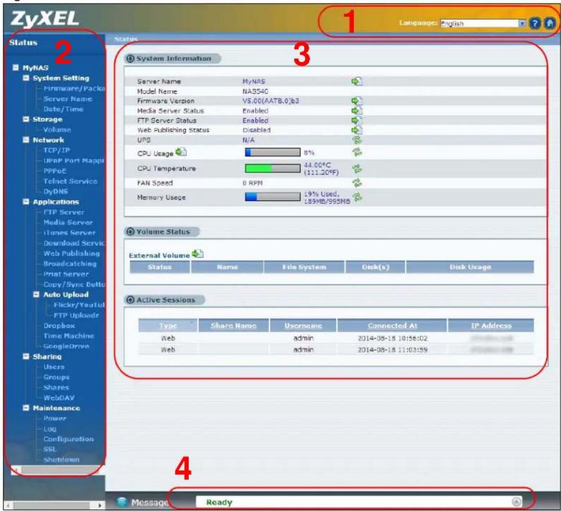The width and height of the screenshot is (561, 511).
Task: Open Date/Time settings
Action: (x=63, y=109)
